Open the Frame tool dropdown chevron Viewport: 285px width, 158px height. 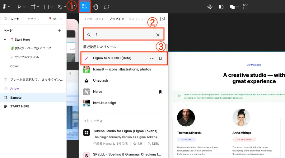(38, 7)
